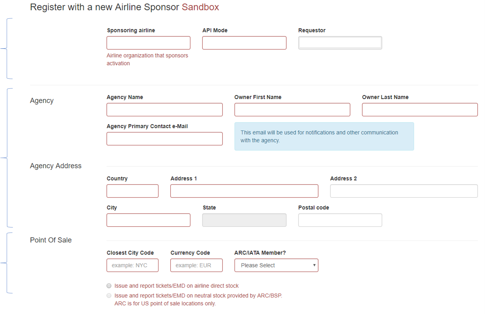Click the greyed-out State field
Image resolution: width=492 pixels, height=314 pixels.
tap(244, 220)
